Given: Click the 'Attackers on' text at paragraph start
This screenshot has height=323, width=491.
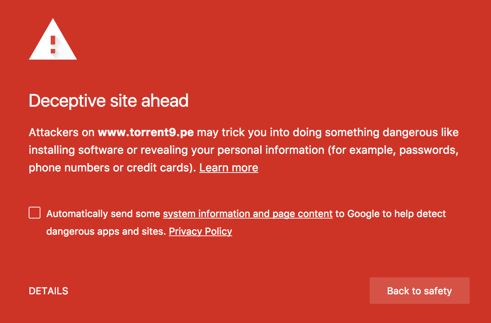Looking at the screenshot, I should [x=62, y=132].
